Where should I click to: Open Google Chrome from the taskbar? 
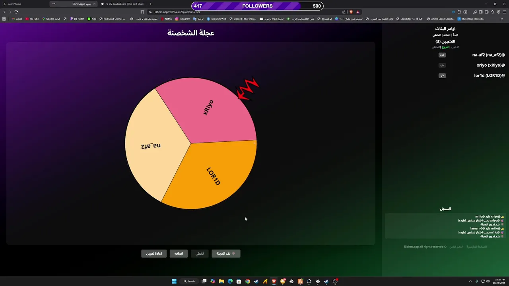coord(248,281)
